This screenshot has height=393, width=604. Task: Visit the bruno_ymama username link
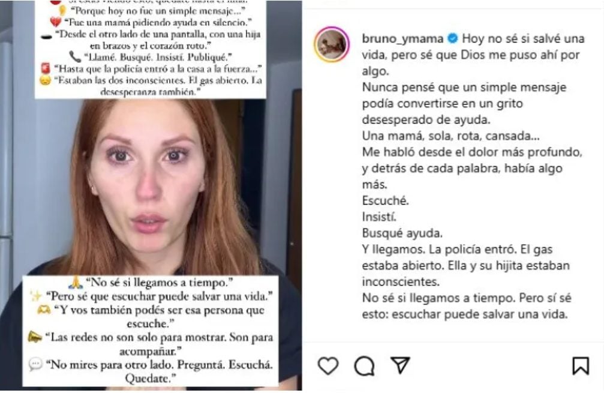tap(403, 38)
